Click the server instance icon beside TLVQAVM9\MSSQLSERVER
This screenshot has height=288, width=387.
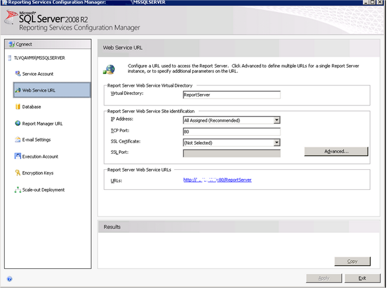pyautogui.click(x=10, y=58)
